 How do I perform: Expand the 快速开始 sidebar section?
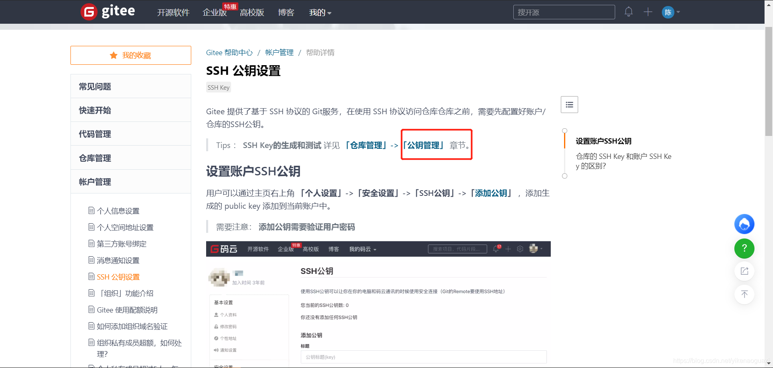point(131,110)
